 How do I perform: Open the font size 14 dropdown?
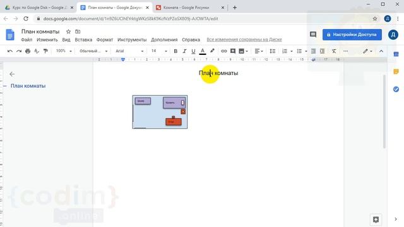[159, 51]
